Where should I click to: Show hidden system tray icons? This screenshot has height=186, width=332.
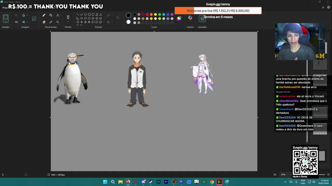coord(285,182)
